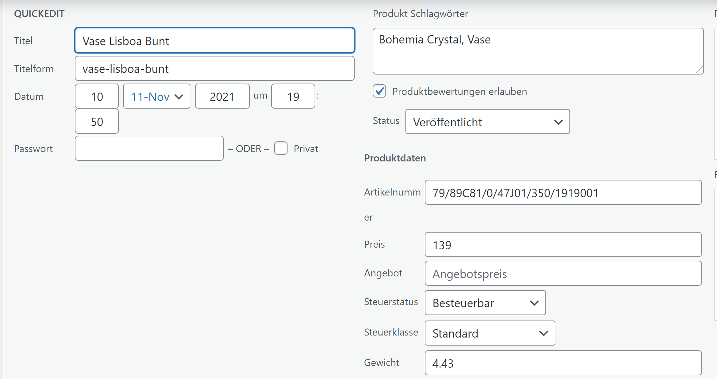Image resolution: width=717 pixels, height=379 pixels.
Task: Click the Steuerklasse label
Action: click(x=391, y=332)
